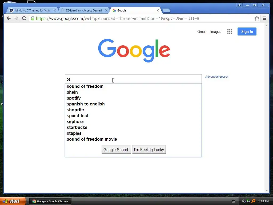Click the page scrollbar up arrow

click(x=267, y=26)
